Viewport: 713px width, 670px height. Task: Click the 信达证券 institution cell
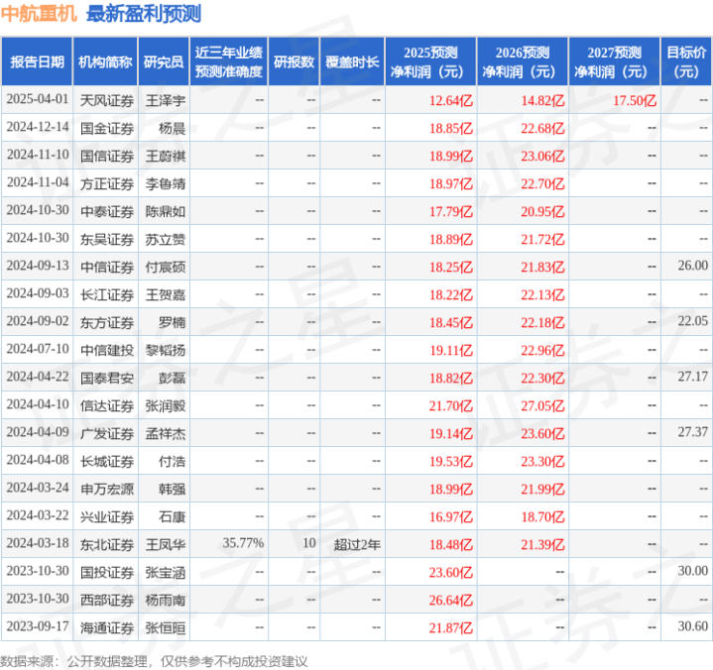pyautogui.click(x=107, y=405)
